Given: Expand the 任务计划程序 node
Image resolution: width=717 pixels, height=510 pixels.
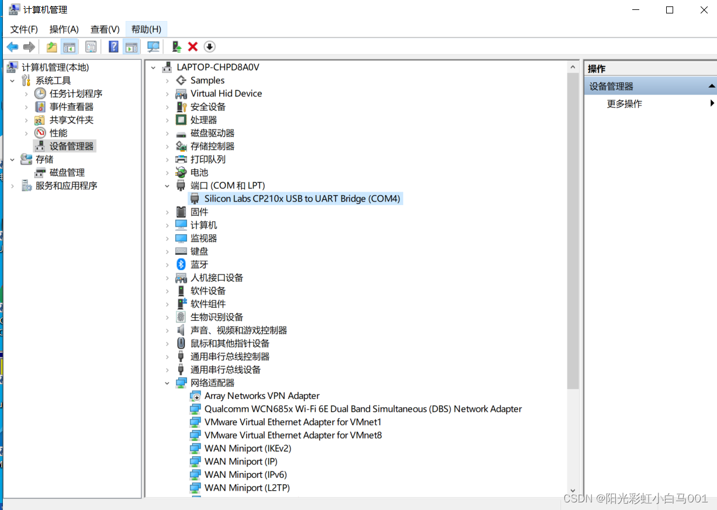Looking at the screenshot, I should (x=26, y=93).
